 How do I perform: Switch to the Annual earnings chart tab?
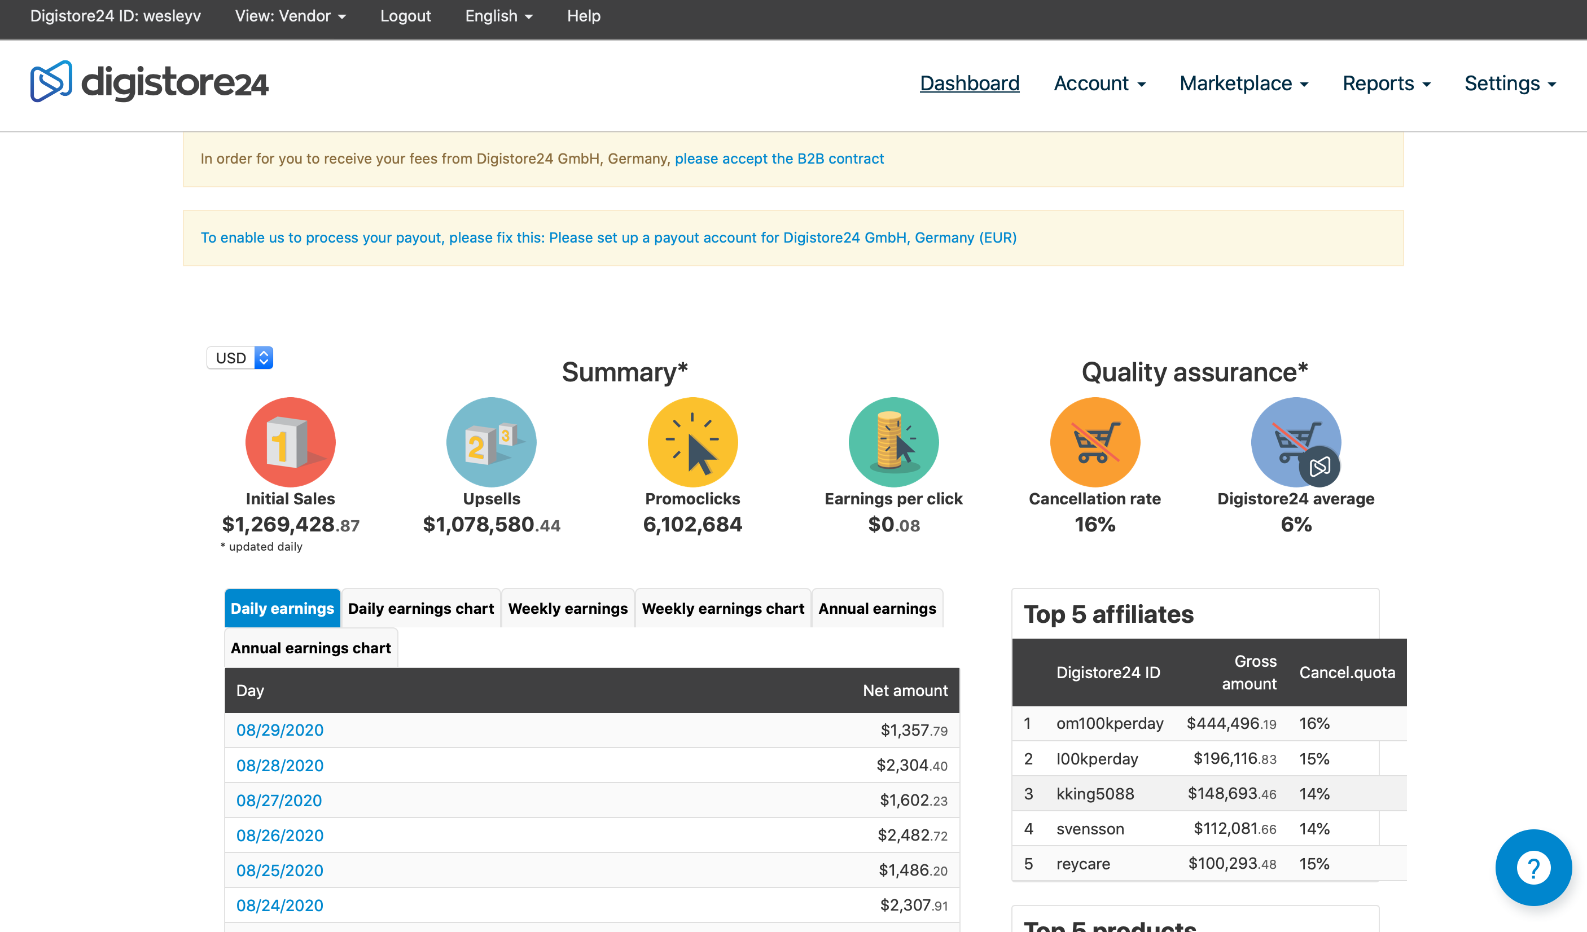coord(311,648)
